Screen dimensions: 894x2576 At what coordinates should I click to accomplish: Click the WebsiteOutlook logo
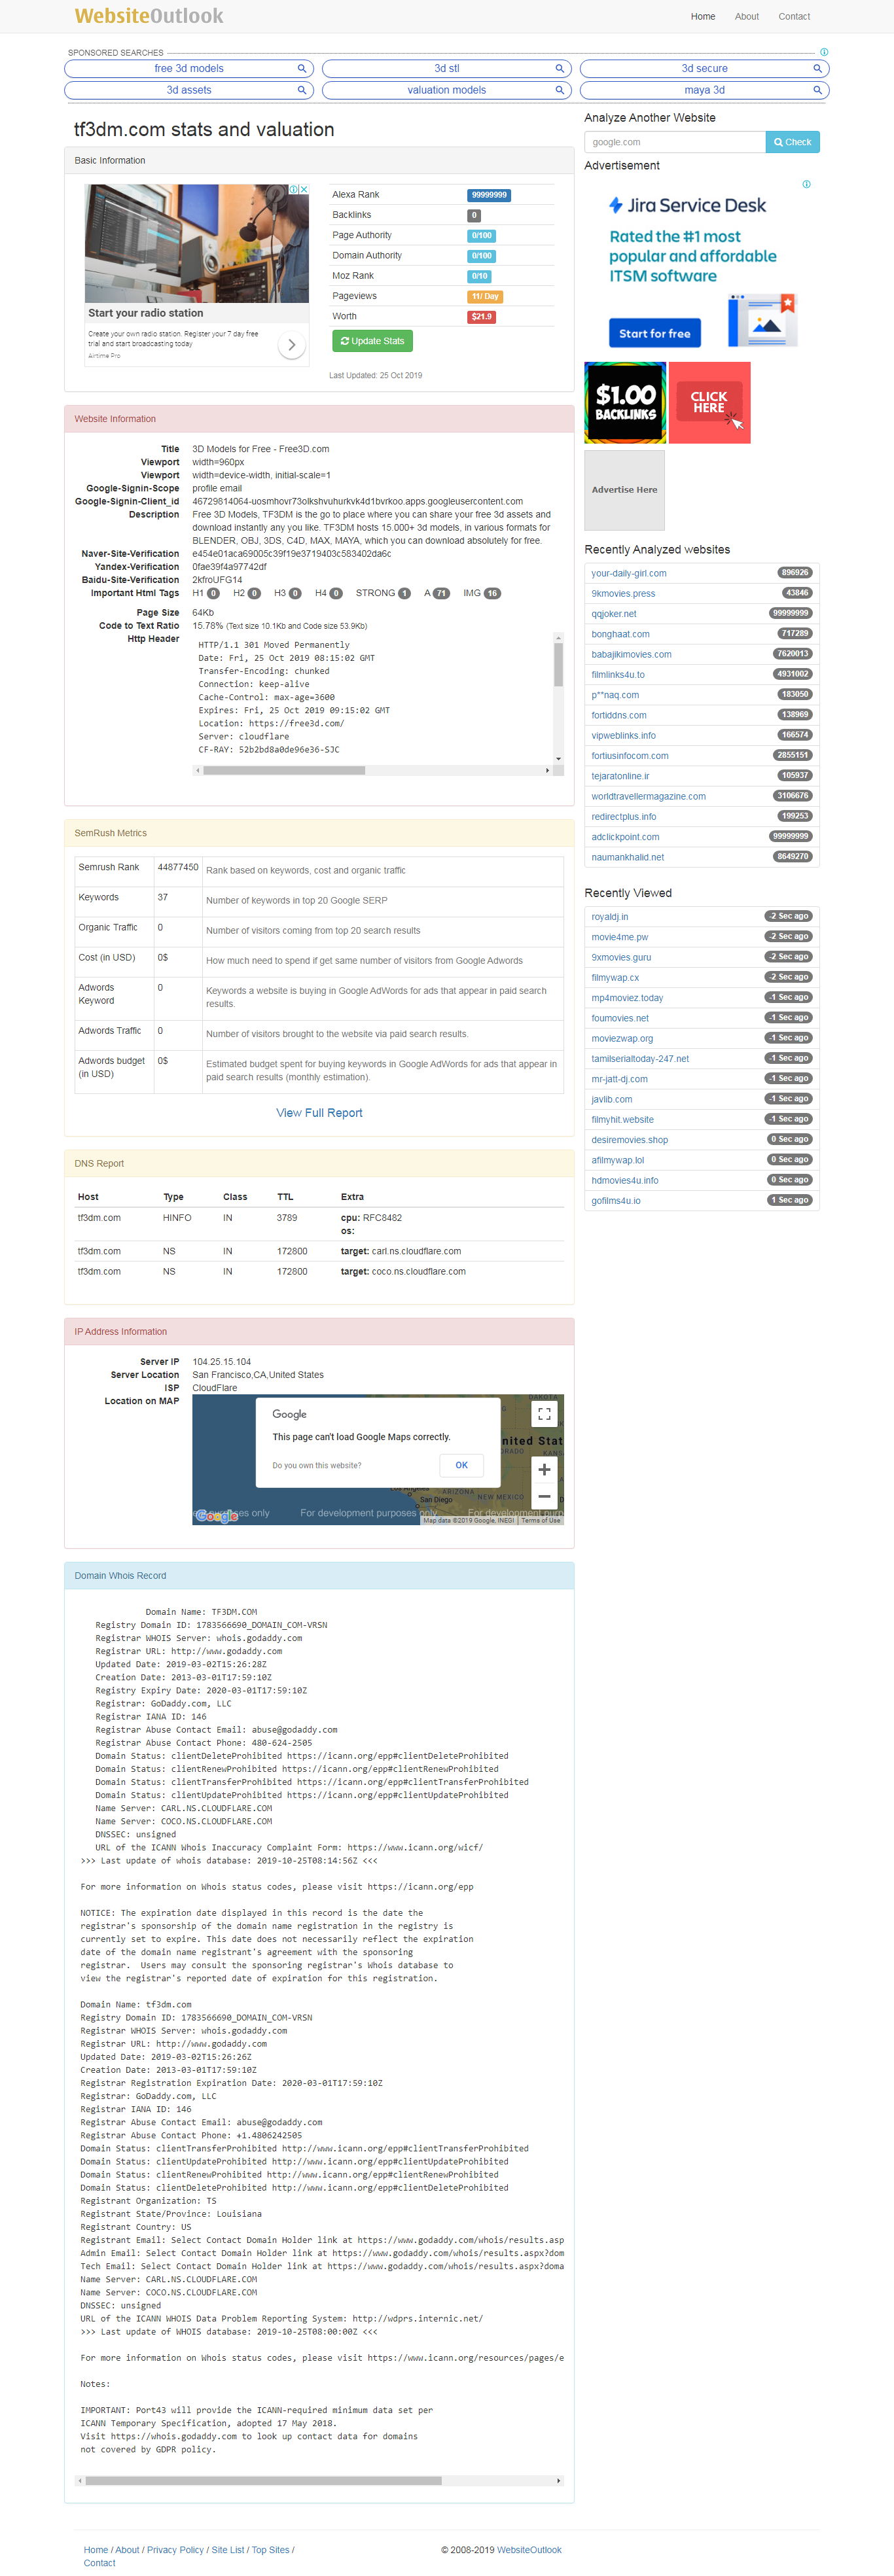tap(149, 16)
